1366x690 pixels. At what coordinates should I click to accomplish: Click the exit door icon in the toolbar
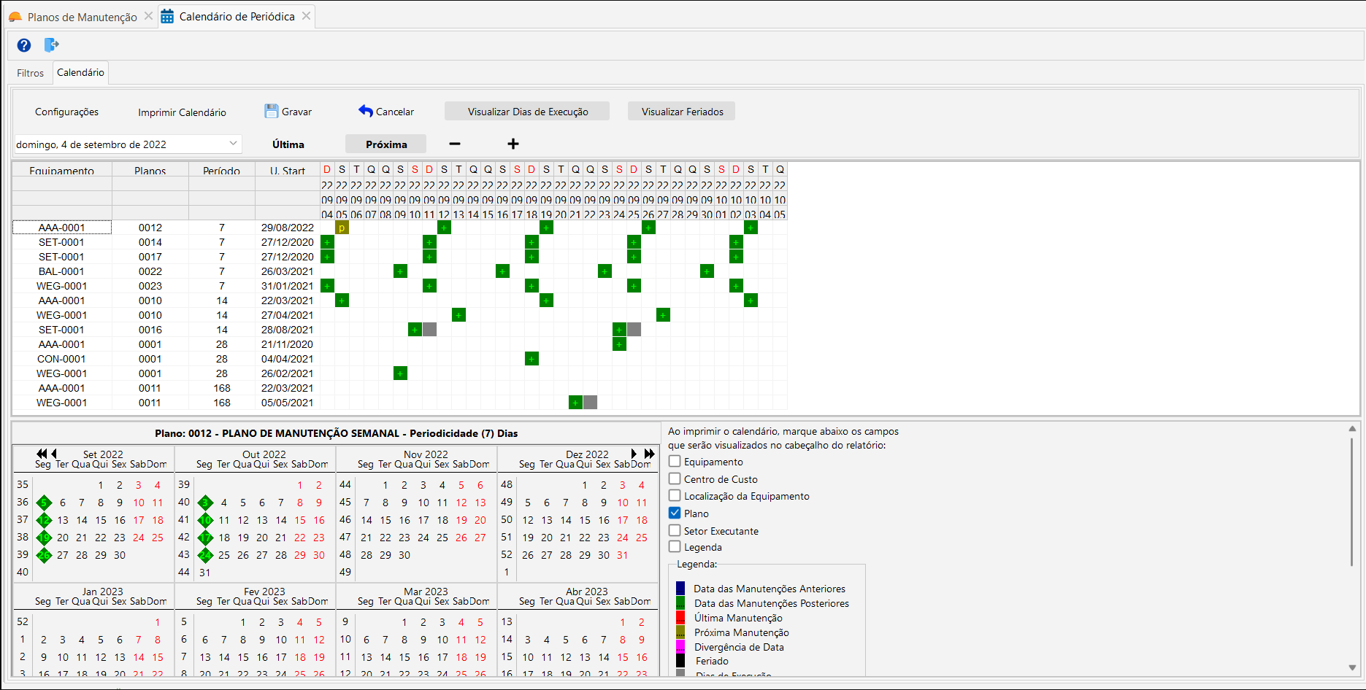[51, 45]
